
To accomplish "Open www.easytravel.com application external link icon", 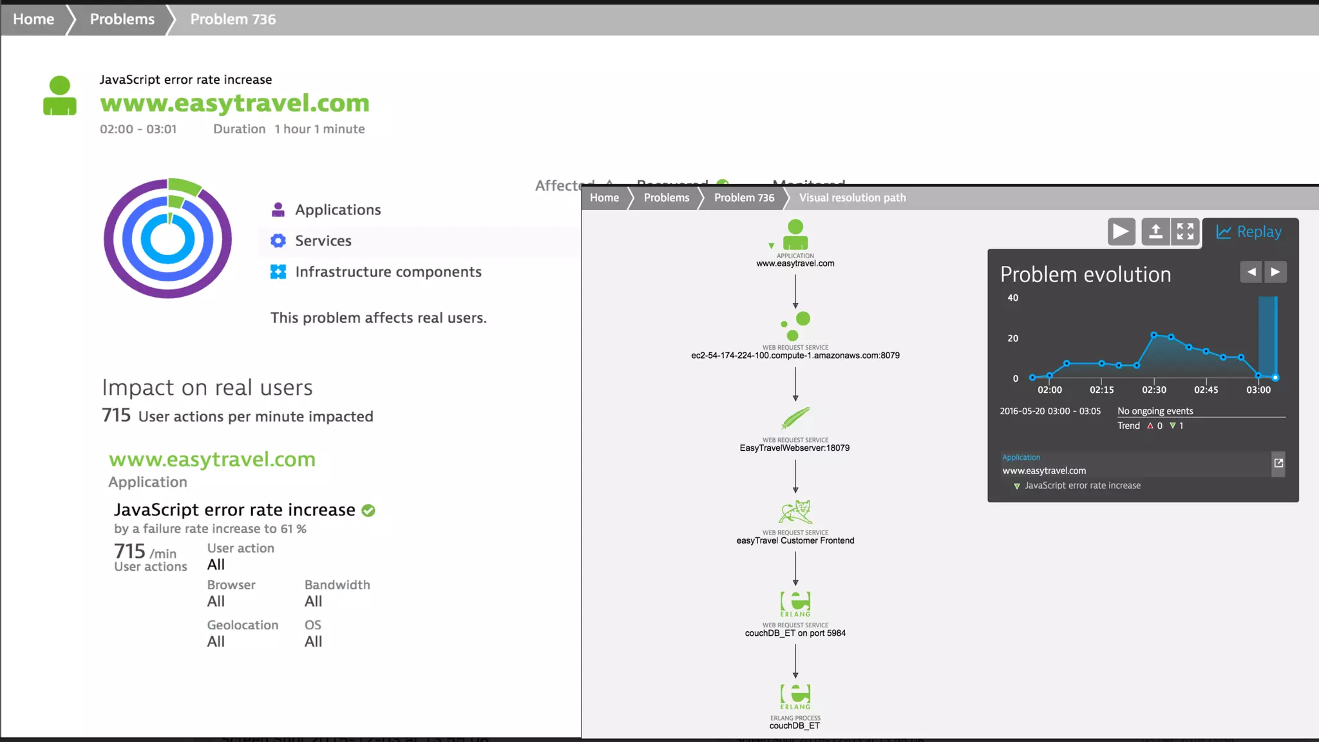I will coord(1278,463).
